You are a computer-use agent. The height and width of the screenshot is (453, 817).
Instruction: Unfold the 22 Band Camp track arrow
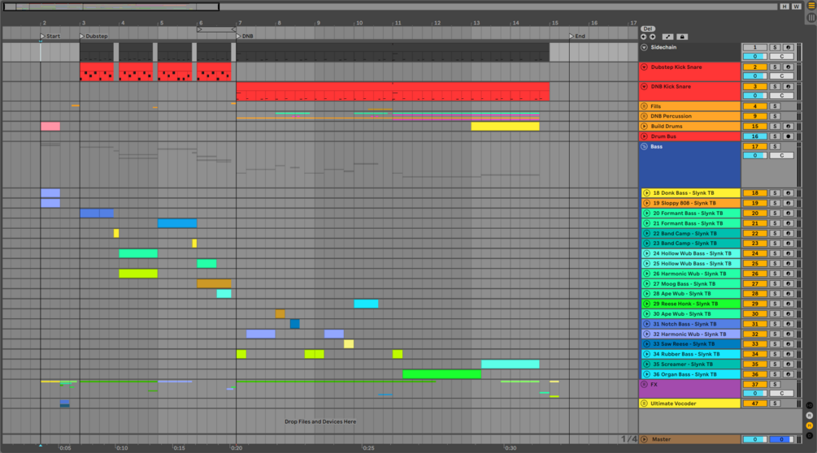(646, 234)
